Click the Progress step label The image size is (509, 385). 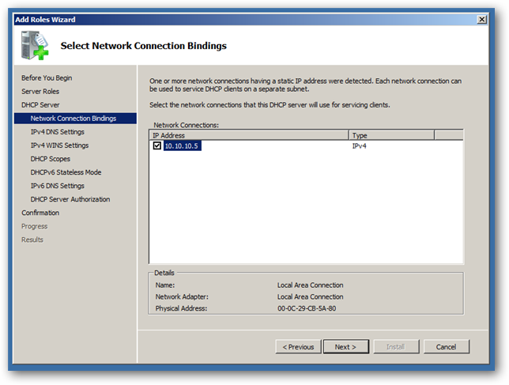tap(35, 226)
